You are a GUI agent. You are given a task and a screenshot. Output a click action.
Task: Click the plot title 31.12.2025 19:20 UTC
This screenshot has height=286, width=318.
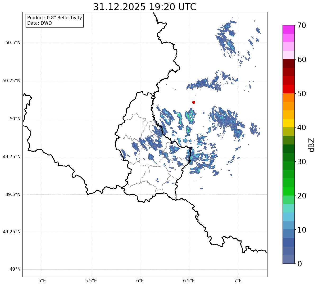tap(145, 7)
